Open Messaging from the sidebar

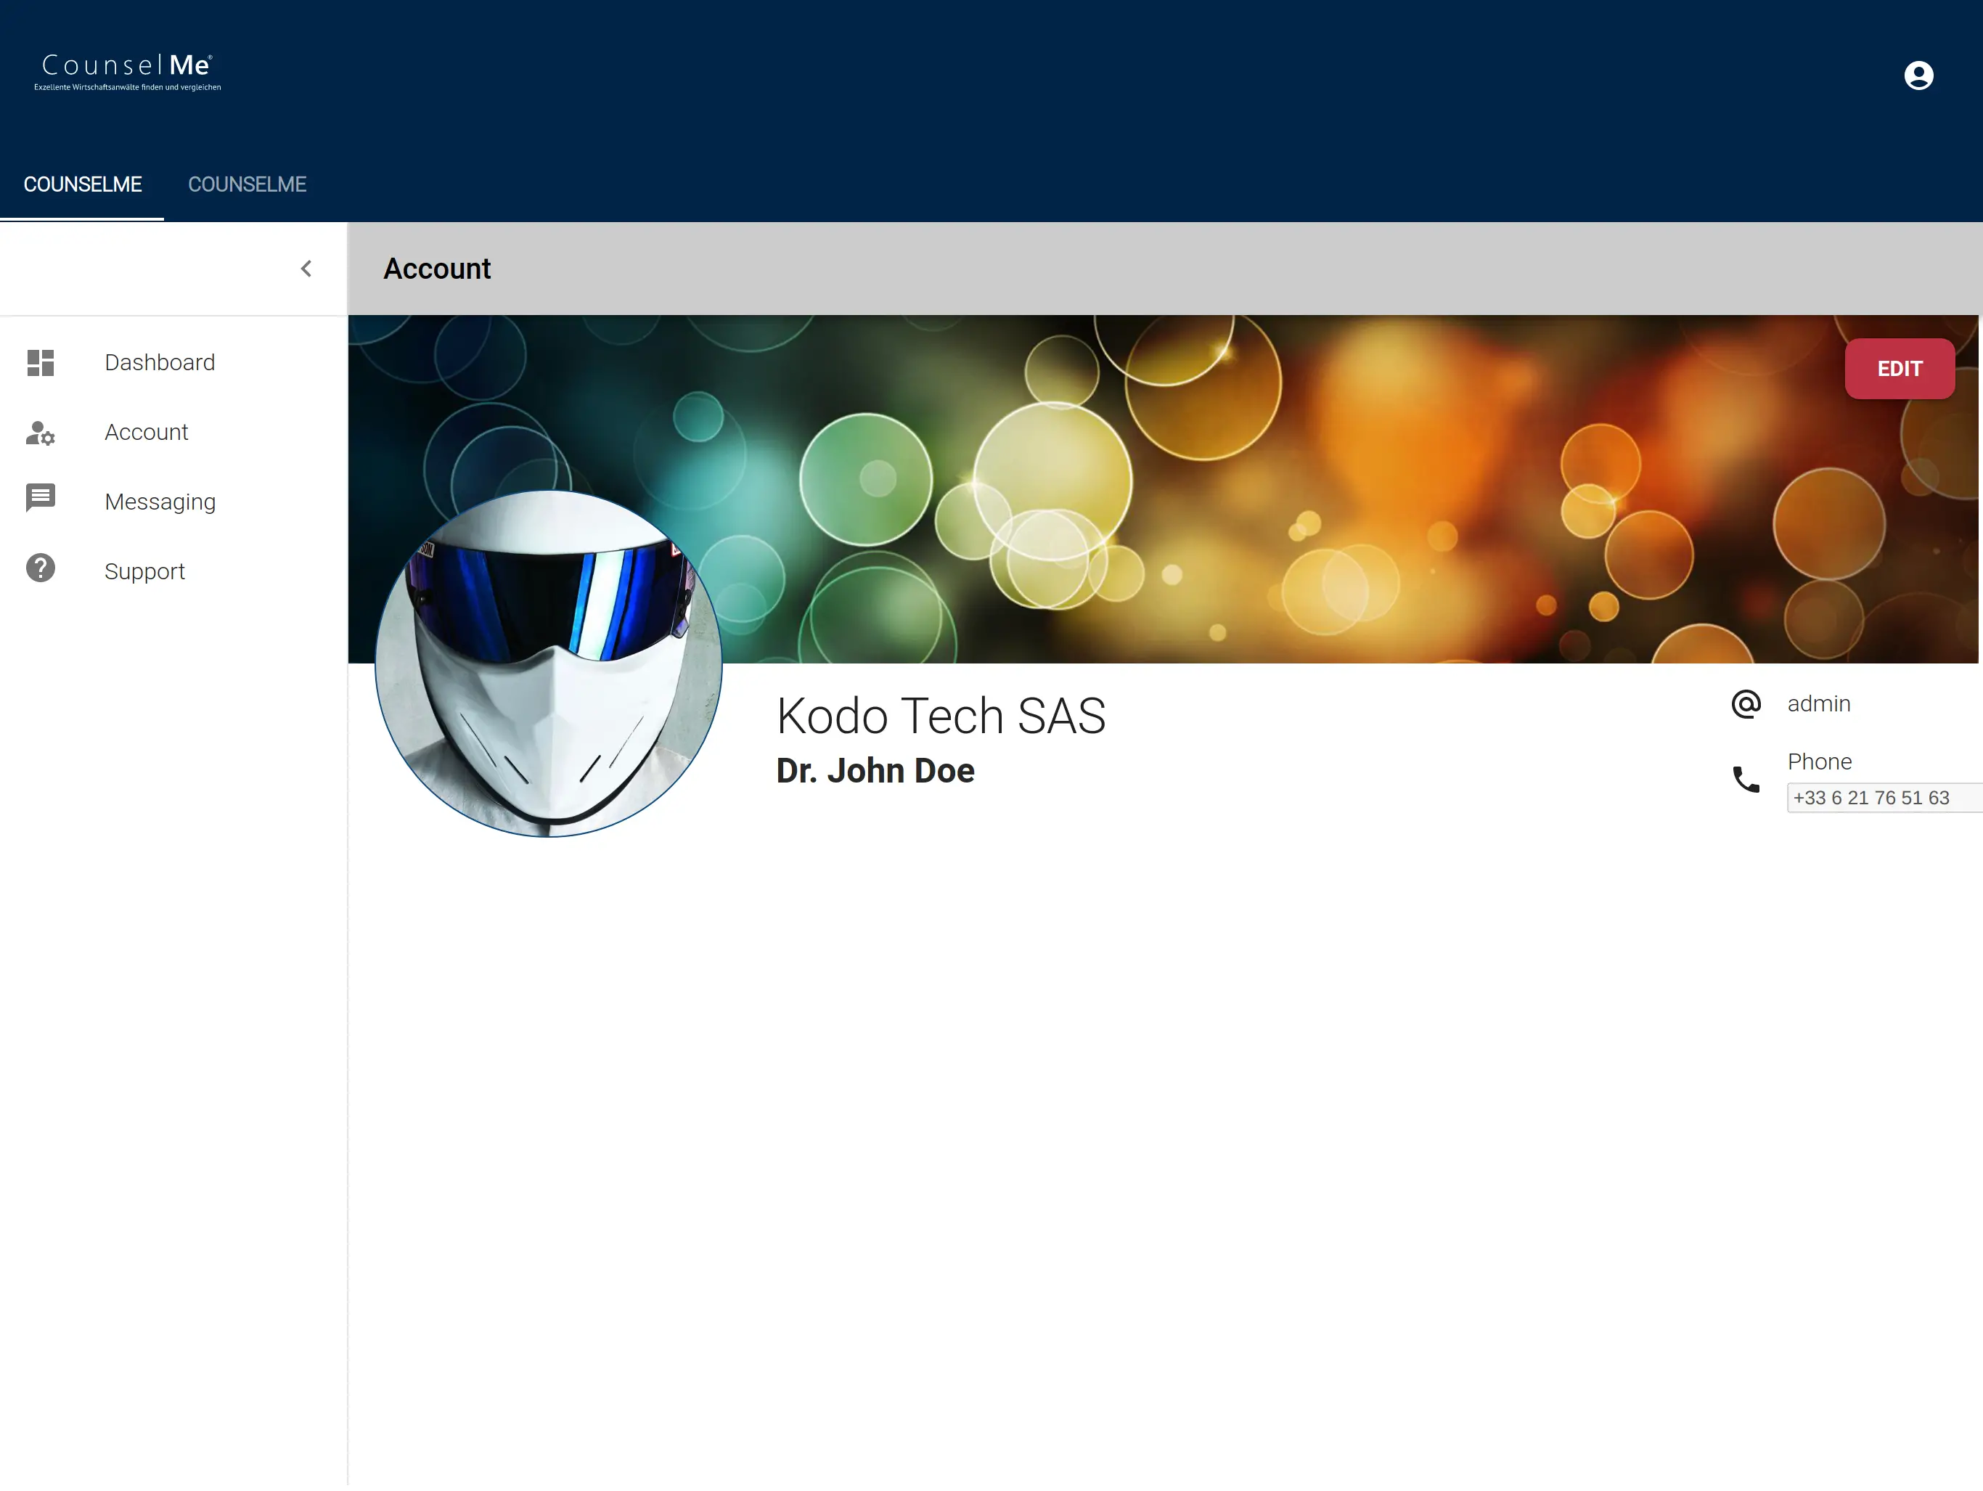(173, 502)
